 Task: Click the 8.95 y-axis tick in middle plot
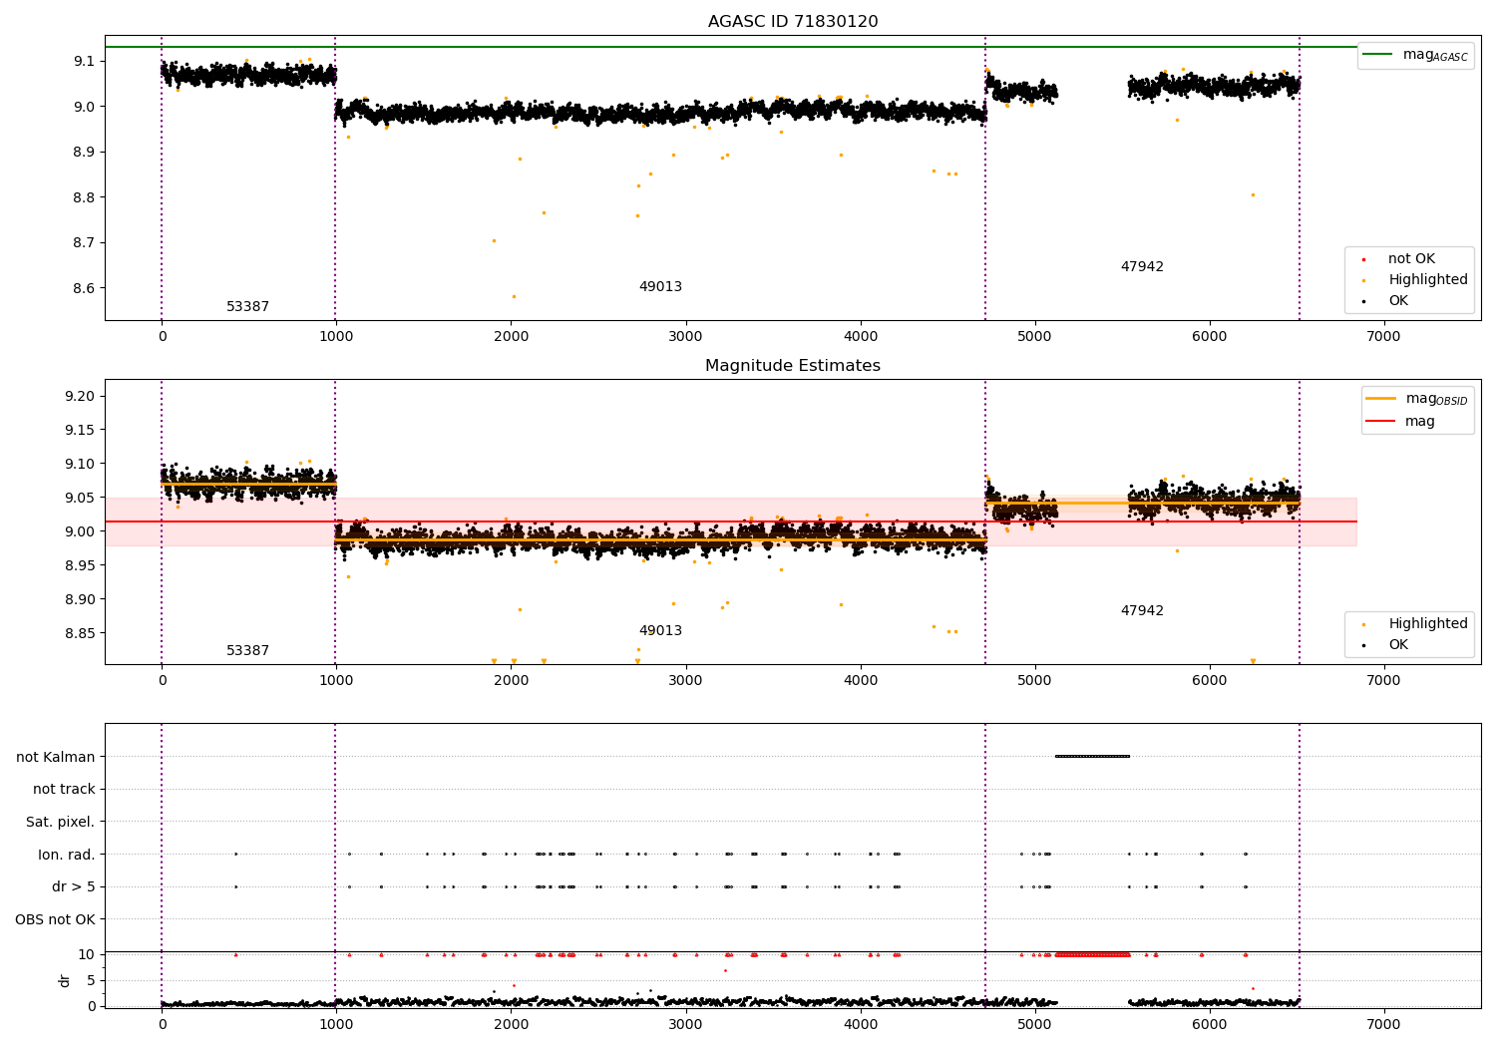80,566
